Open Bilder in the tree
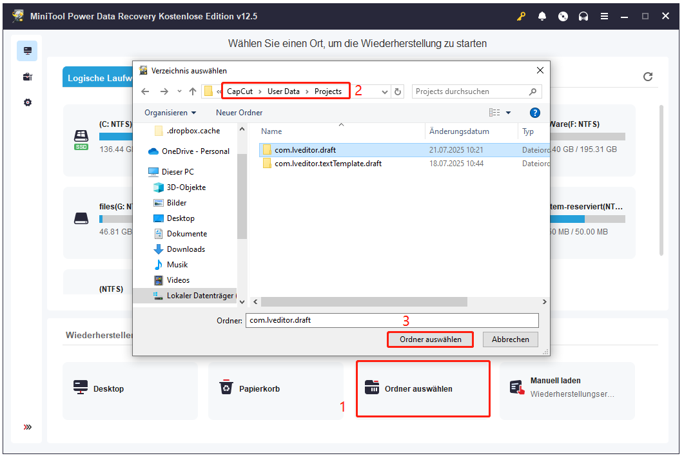The image size is (684, 458). (x=176, y=203)
